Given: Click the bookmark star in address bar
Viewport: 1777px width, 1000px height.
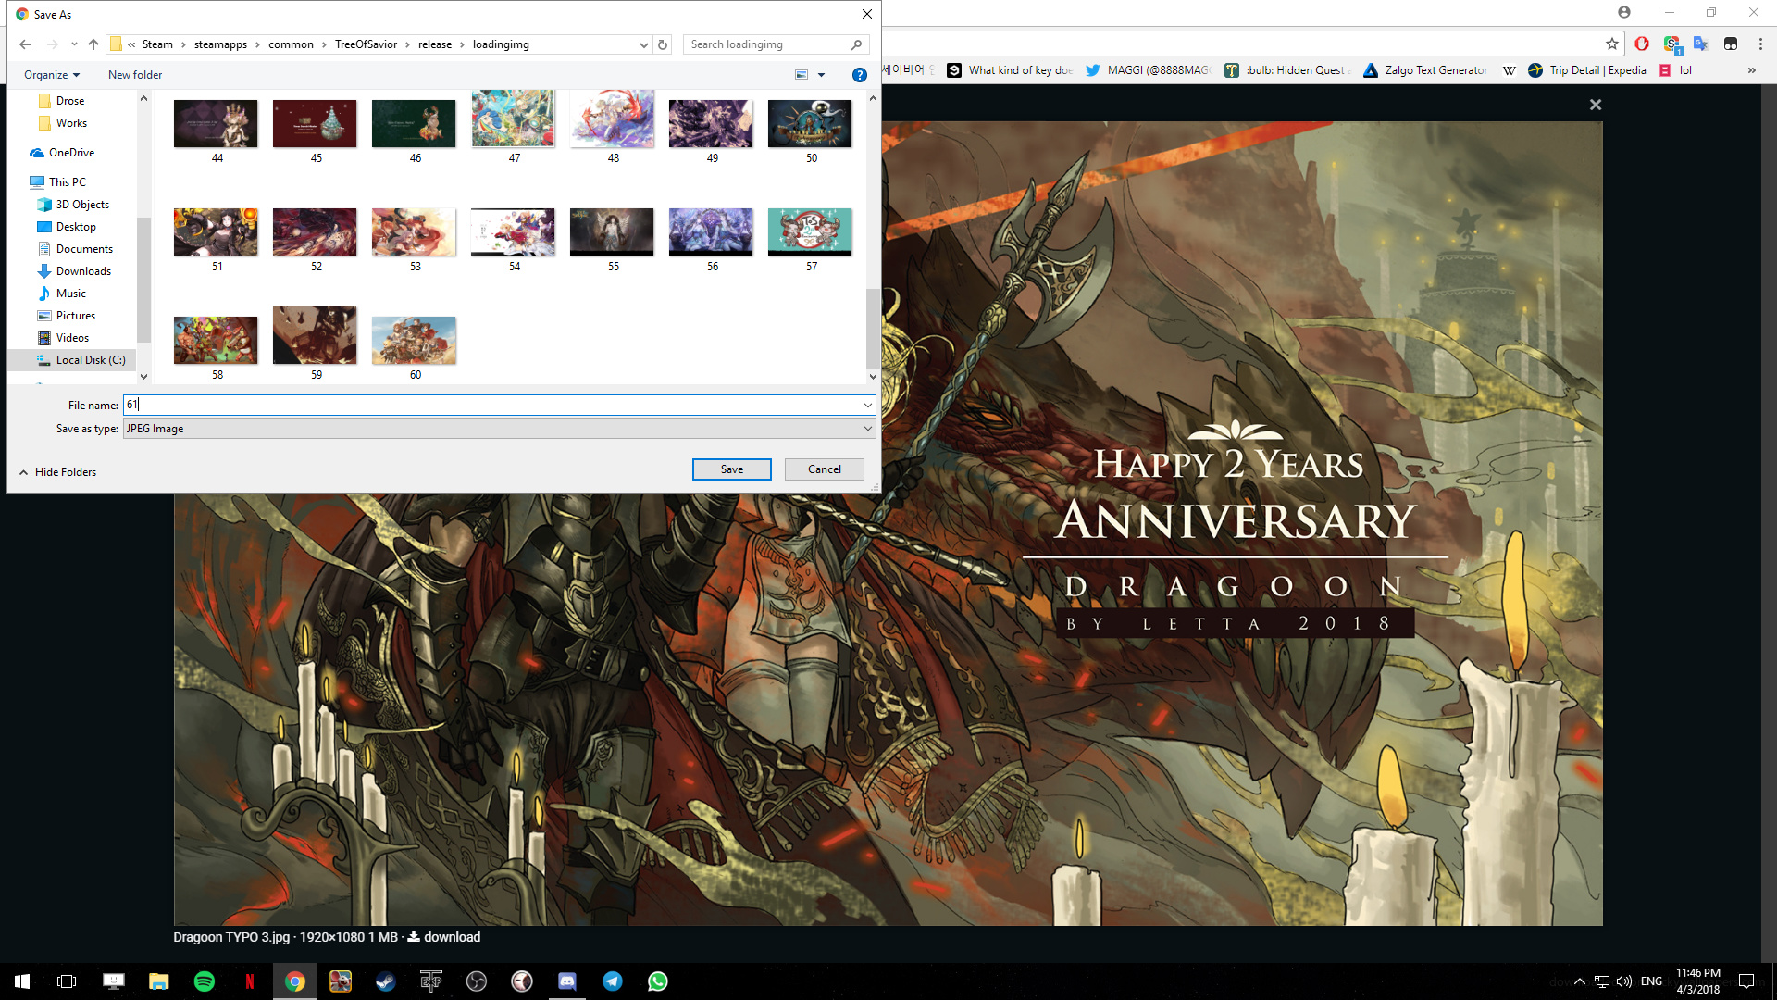Looking at the screenshot, I should (1612, 44).
